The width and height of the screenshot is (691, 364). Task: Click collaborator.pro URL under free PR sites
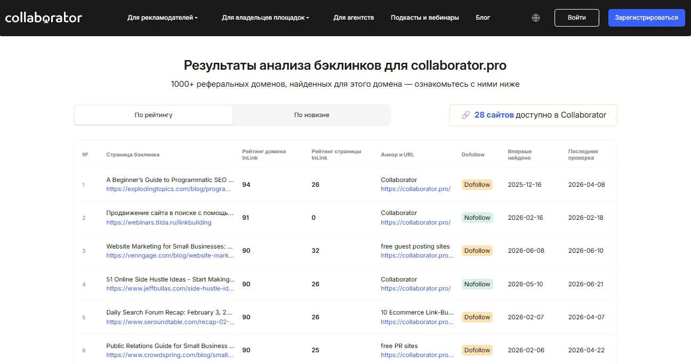pyautogui.click(x=417, y=355)
